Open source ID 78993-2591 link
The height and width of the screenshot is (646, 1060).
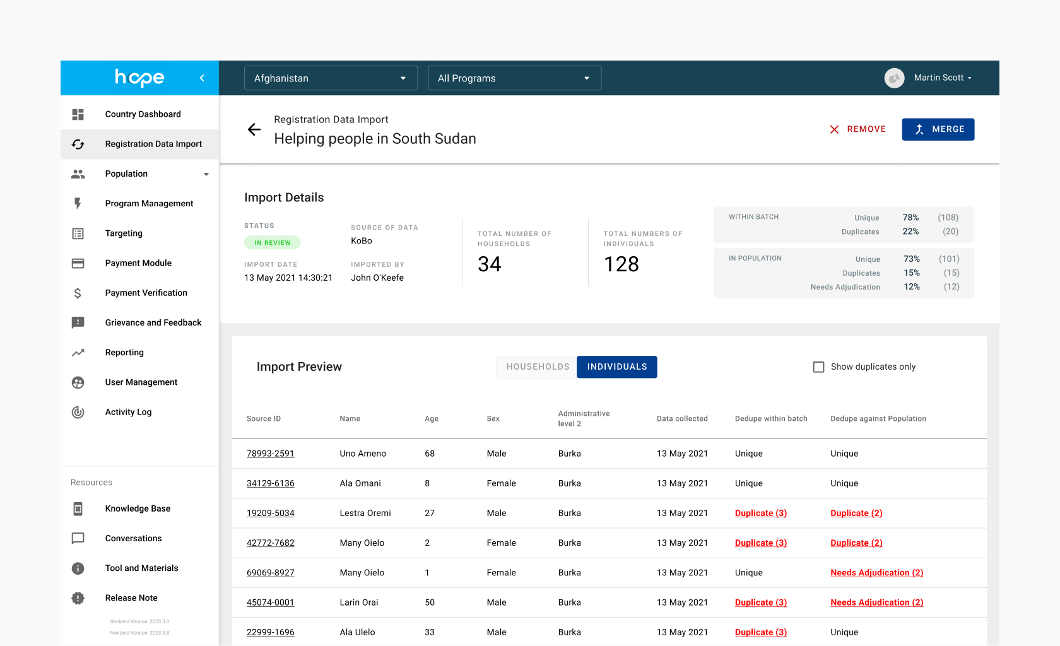(x=270, y=454)
